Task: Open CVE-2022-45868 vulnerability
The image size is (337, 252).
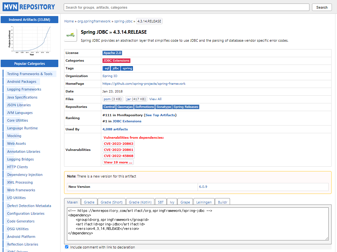Action: click(119, 156)
